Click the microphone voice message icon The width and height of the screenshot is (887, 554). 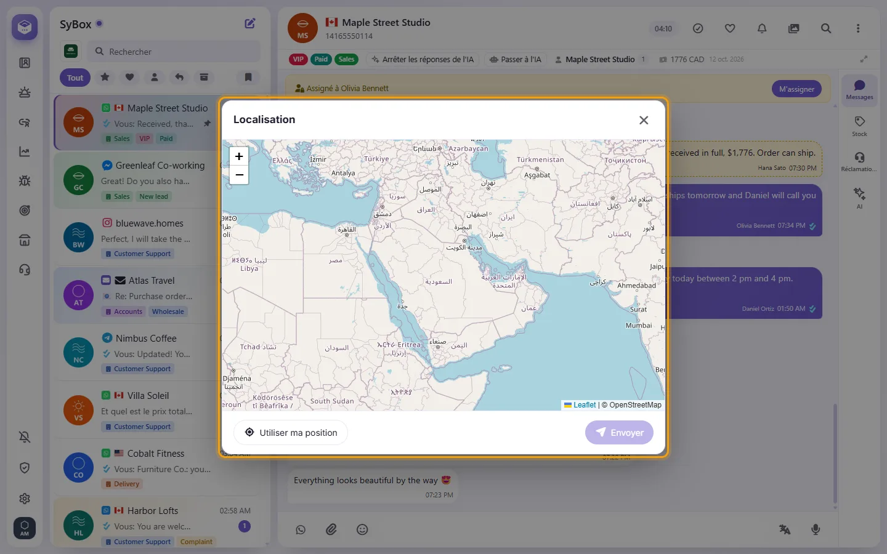[816, 529]
